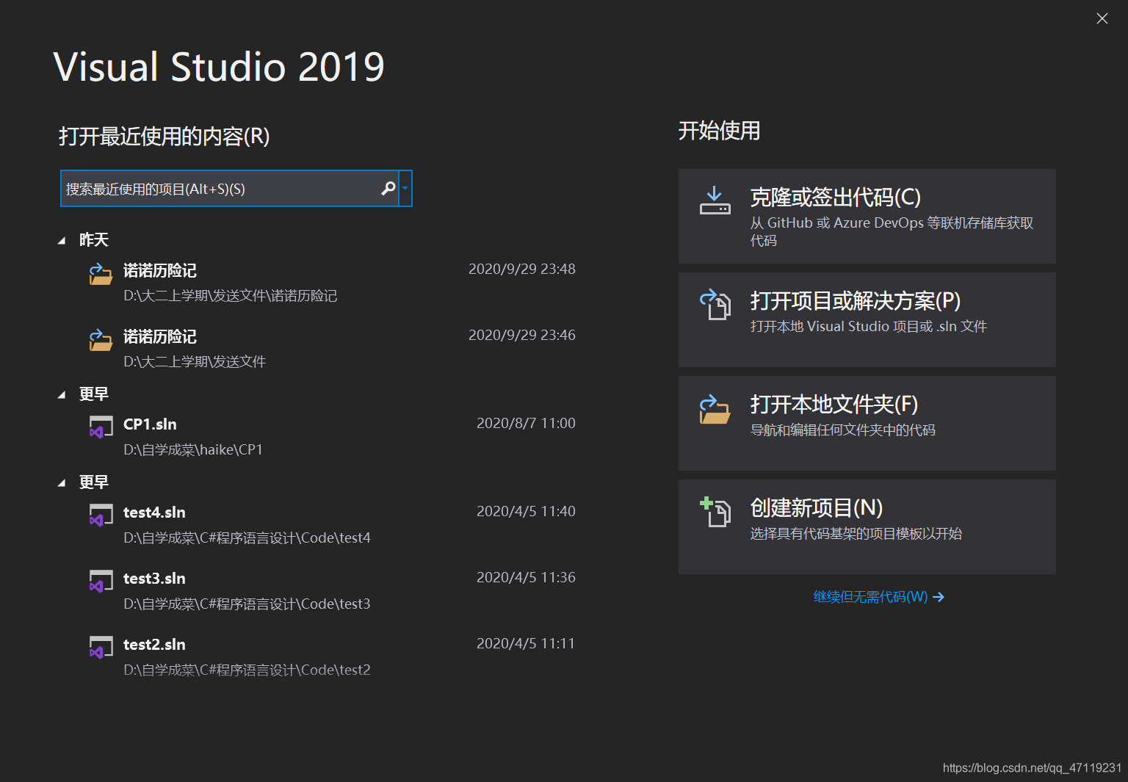Click path ending in Code\test2
This screenshot has height=782, width=1128.
click(x=247, y=670)
